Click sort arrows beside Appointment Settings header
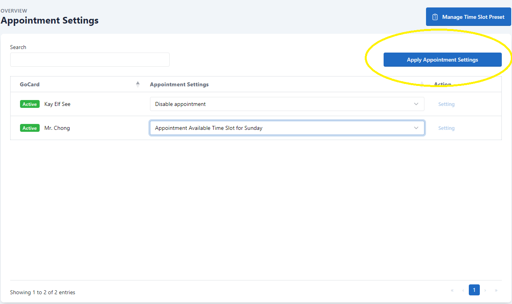Image resolution: width=512 pixels, height=304 pixels. pos(422,84)
